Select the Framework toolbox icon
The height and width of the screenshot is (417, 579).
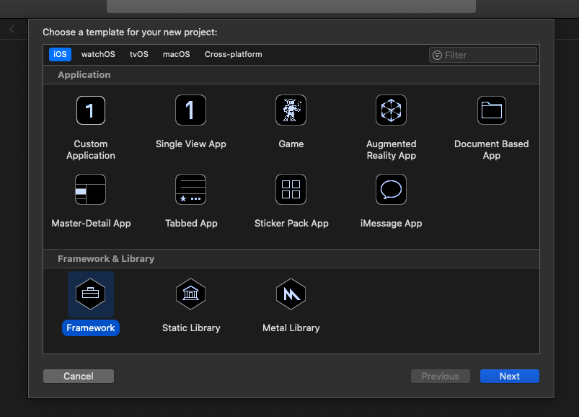coord(90,294)
